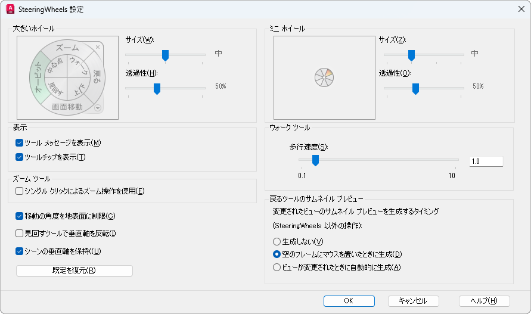The width and height of the screenshot is (531, 314).
Task: Close the SteeringWheels 設定 dialog
Action: pyautogui.click(x=521, y=9)
